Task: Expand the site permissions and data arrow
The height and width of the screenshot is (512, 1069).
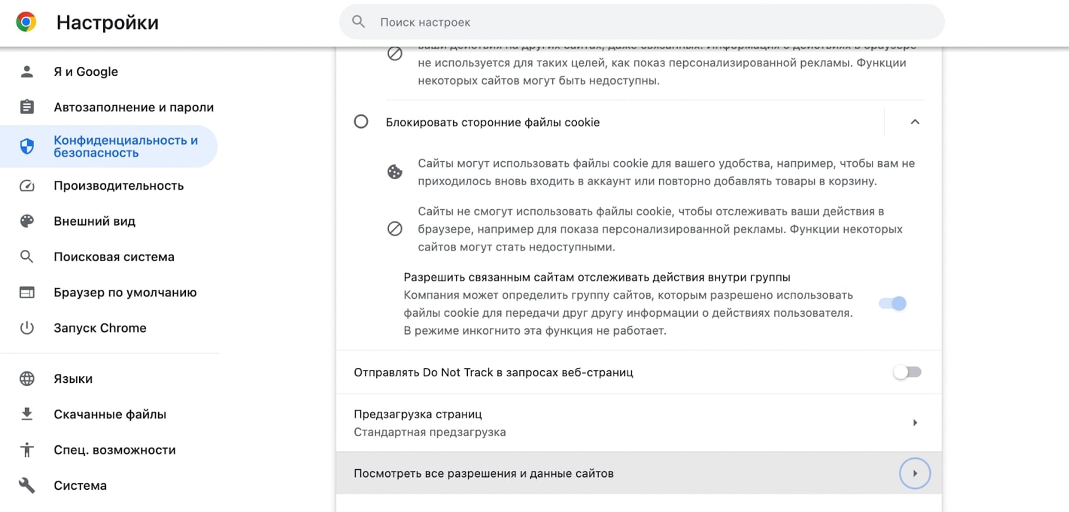Action: (915, 474)
